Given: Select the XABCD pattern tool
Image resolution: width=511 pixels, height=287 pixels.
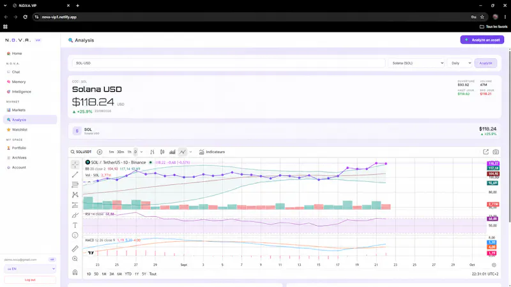Looking at the screenshot, I should coord(75,195).
